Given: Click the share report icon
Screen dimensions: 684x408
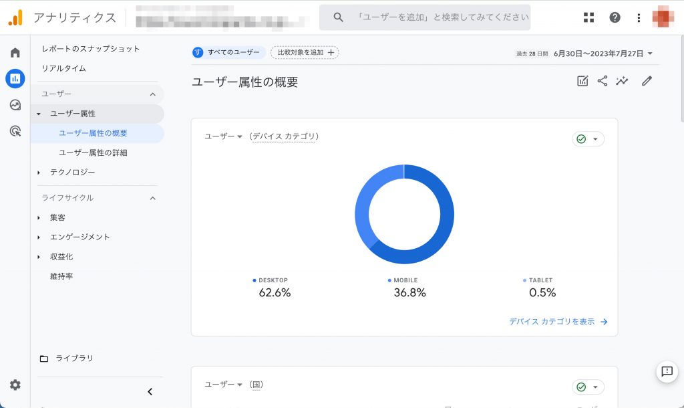Looking at the screenshot, I should [603, 81].
